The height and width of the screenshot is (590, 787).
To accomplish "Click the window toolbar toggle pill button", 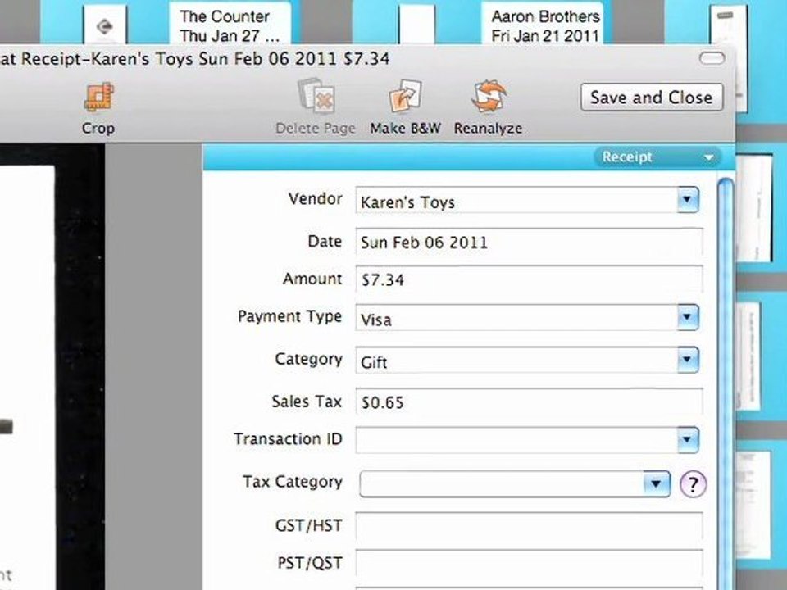I will click(712, 59).
